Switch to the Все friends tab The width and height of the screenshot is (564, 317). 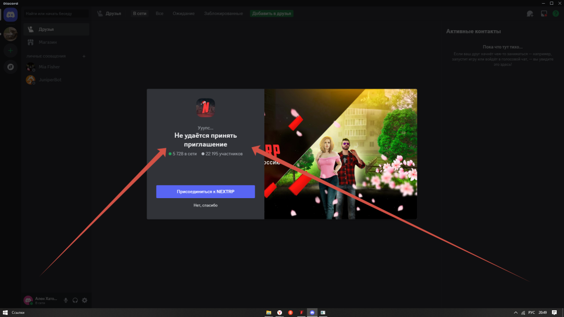[159, 14]
